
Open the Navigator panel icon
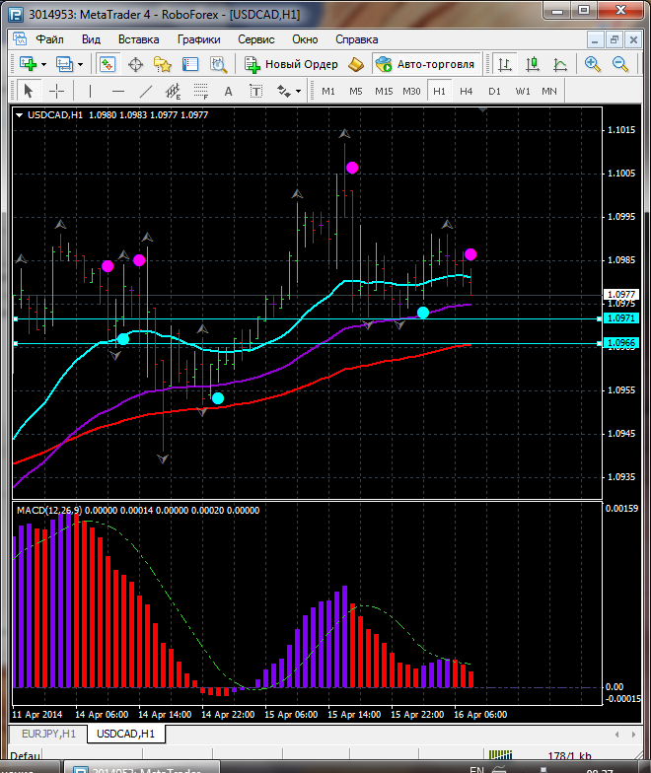(x=163, y=64)
